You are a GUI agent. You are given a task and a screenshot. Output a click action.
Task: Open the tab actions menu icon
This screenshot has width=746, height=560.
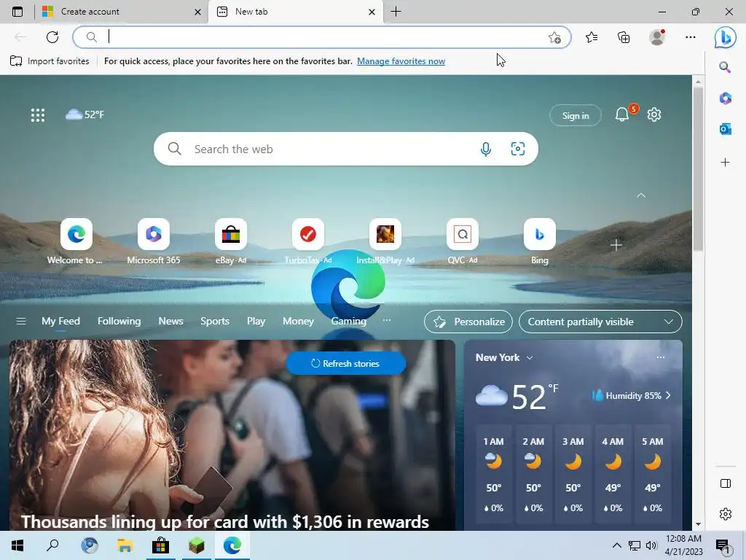coord(17,12)
